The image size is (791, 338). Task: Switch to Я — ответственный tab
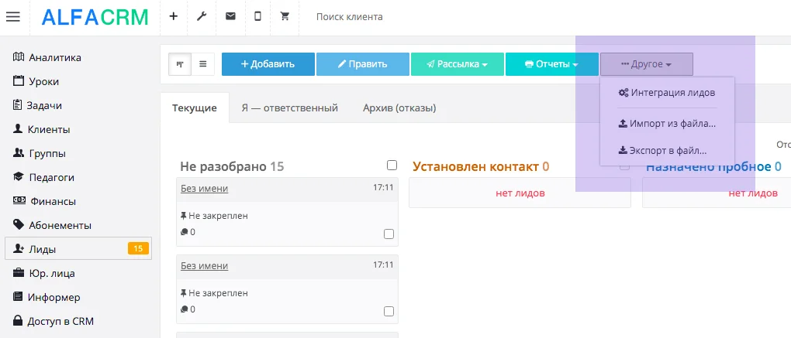pos(289,108)
